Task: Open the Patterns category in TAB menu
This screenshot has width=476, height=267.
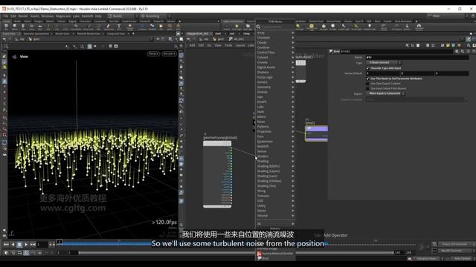Action: coord(276,127)
